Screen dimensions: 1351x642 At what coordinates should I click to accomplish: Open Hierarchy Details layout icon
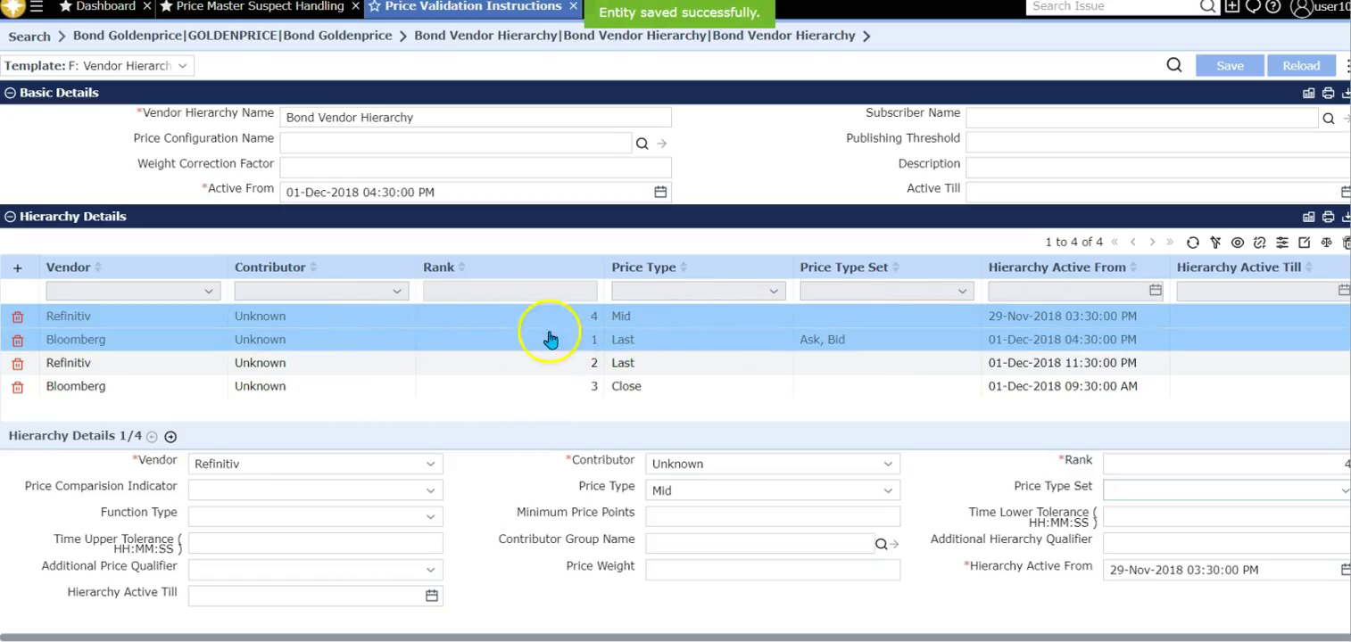coord(1309,217)
